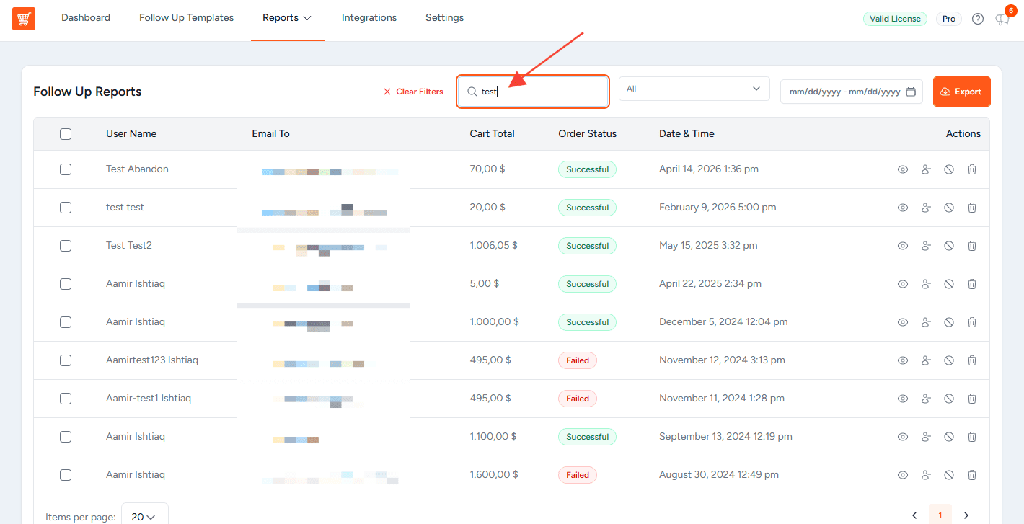Image resolution: width=1024 pixels, height=524 pixels.
Task: Click the Failed status of November 12, 2024 row
Action: 578,360
